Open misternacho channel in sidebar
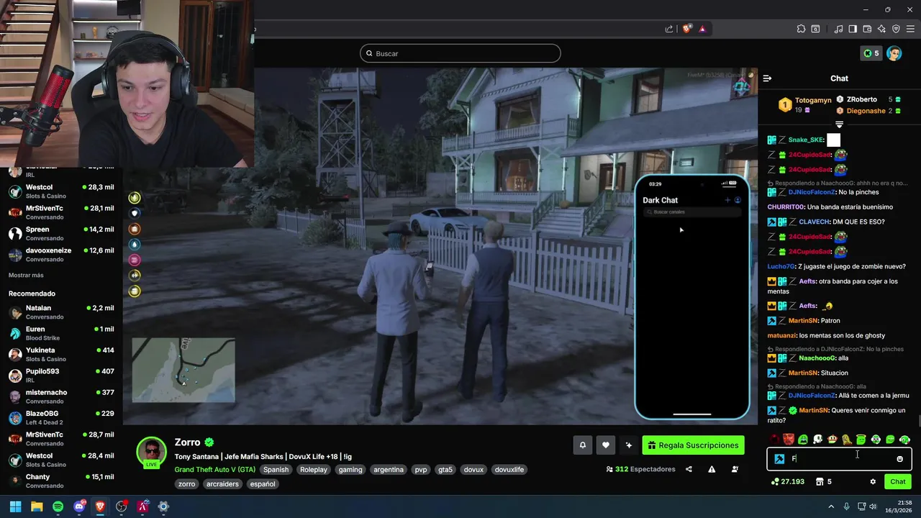The height and width of the screenshot is (518, 921). (61, 396)
